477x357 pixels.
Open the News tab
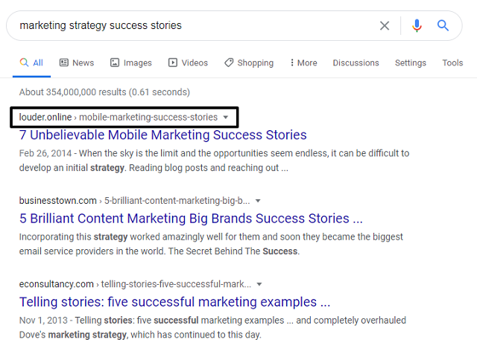(77, 63)
